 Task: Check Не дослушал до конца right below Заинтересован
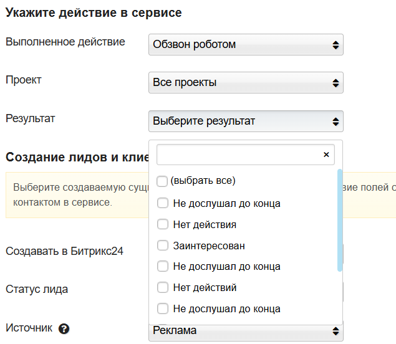[163, 267]
